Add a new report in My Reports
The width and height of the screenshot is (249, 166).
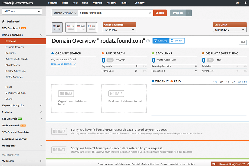(41, 161)
